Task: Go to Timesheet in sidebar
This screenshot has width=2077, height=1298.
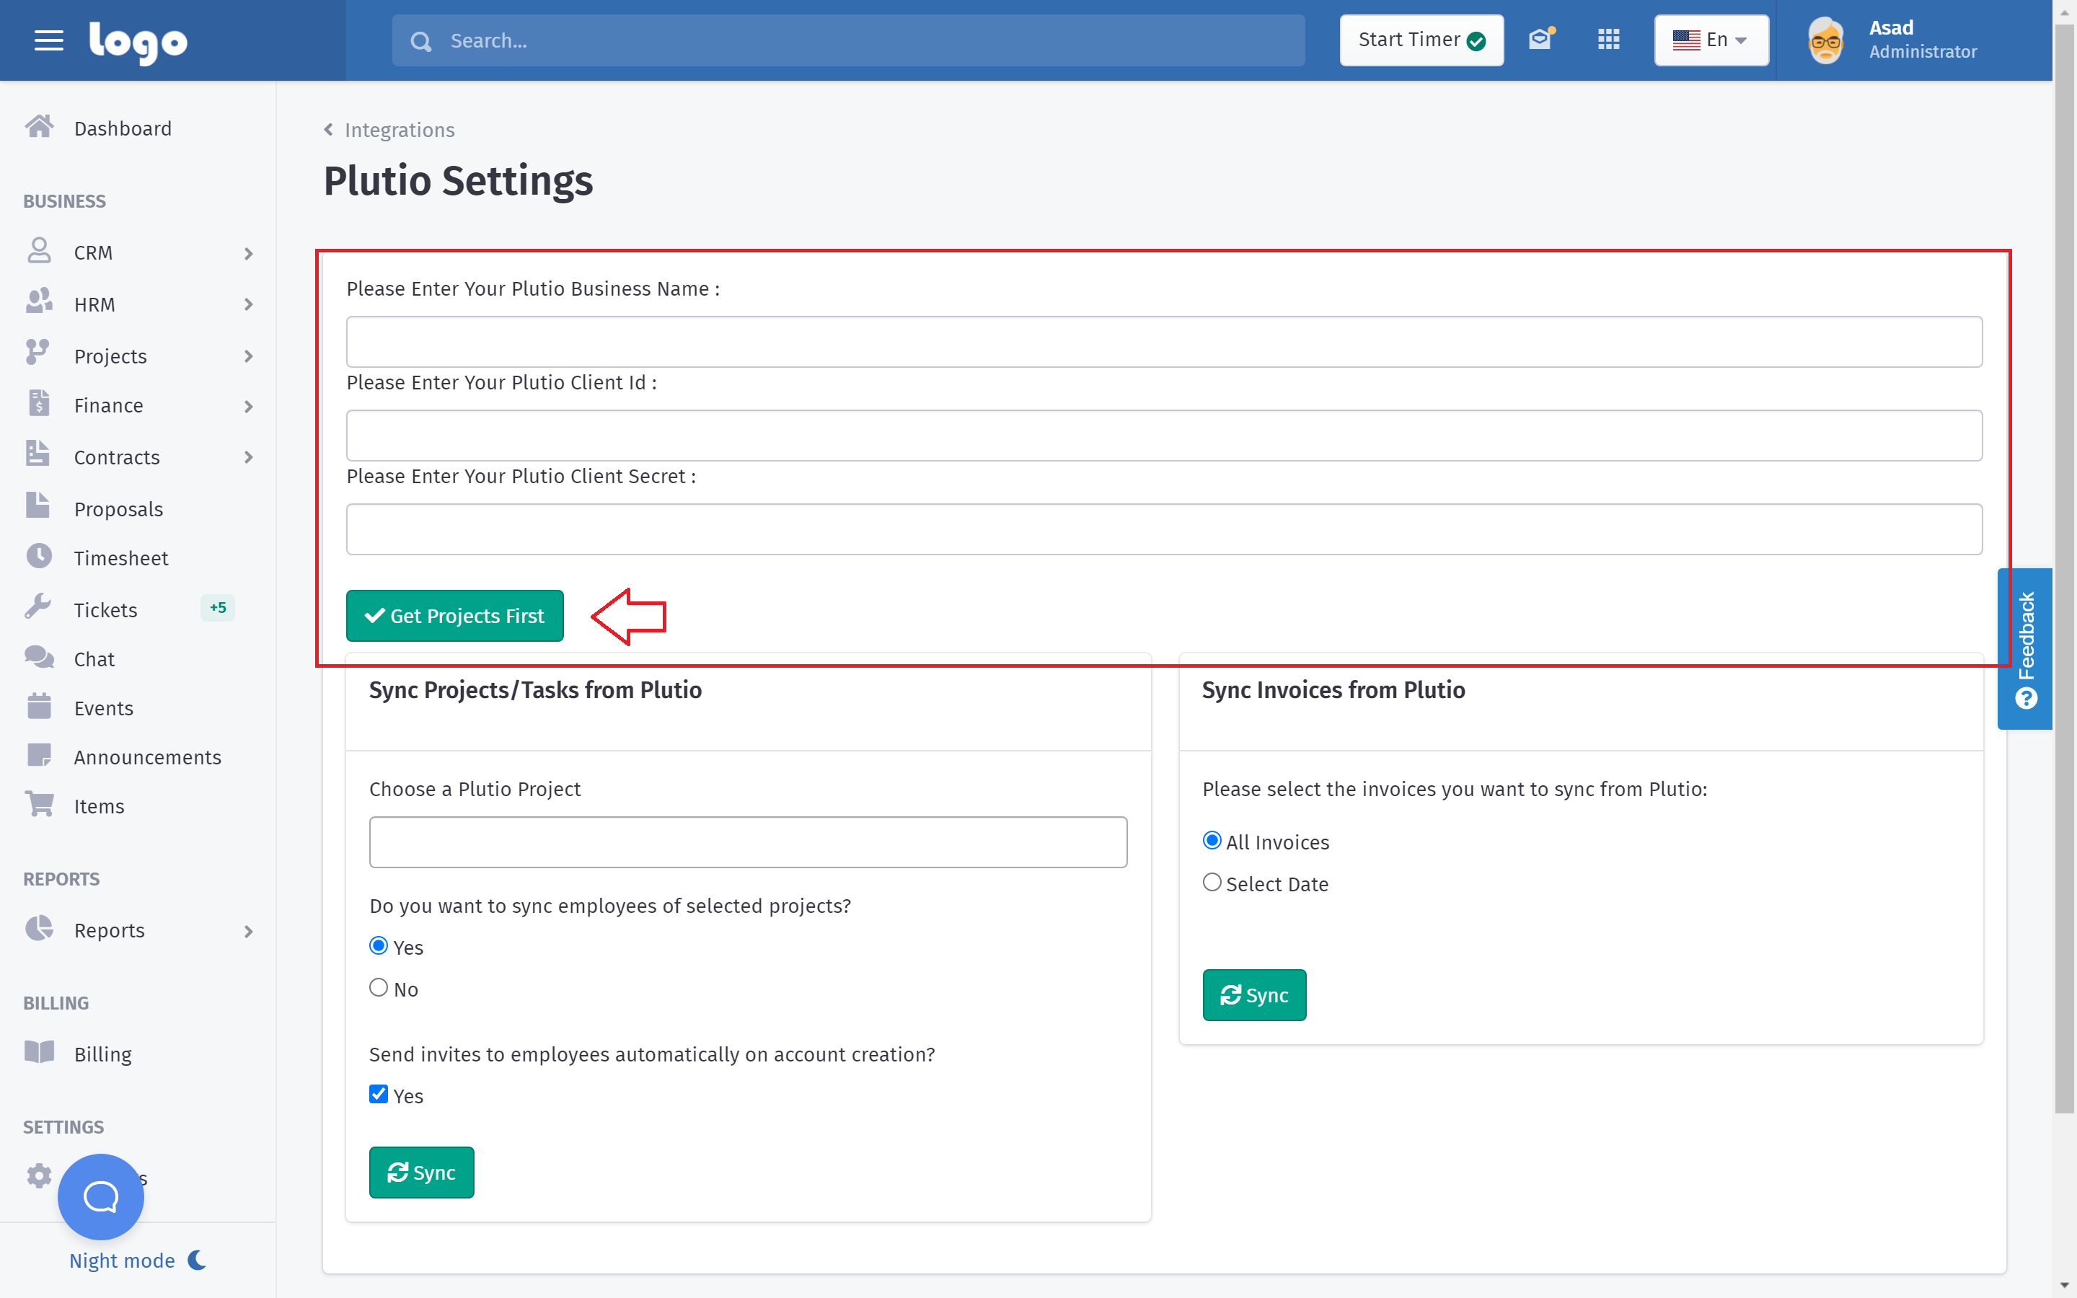Action: point(120,558)
